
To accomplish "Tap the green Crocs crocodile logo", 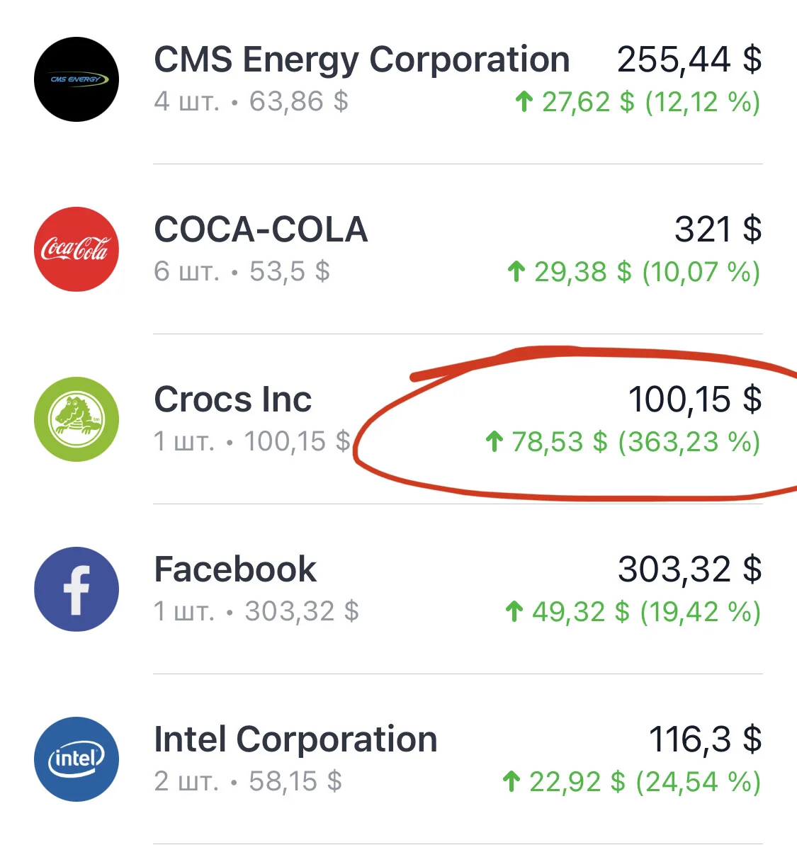I will click(77, 419).
